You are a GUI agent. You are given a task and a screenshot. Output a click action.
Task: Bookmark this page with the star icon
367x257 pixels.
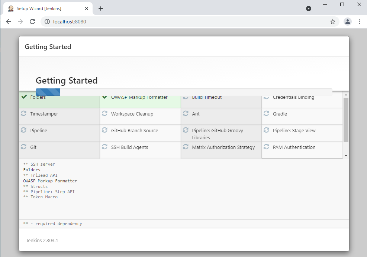(332, 22)
